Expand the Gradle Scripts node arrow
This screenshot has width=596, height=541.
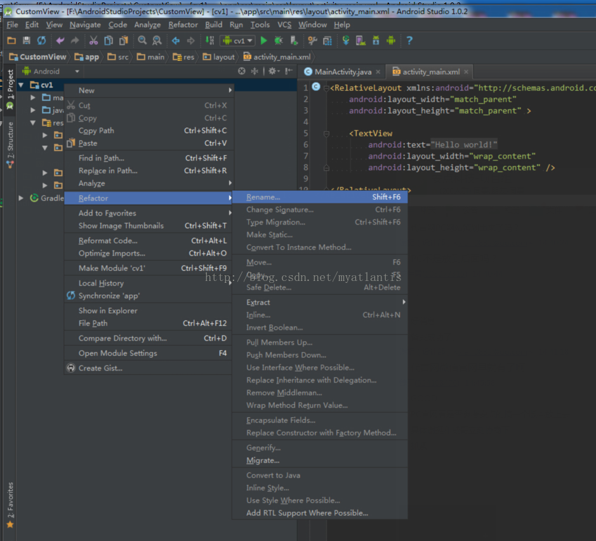pyautogui.click(x=22, y=198)
